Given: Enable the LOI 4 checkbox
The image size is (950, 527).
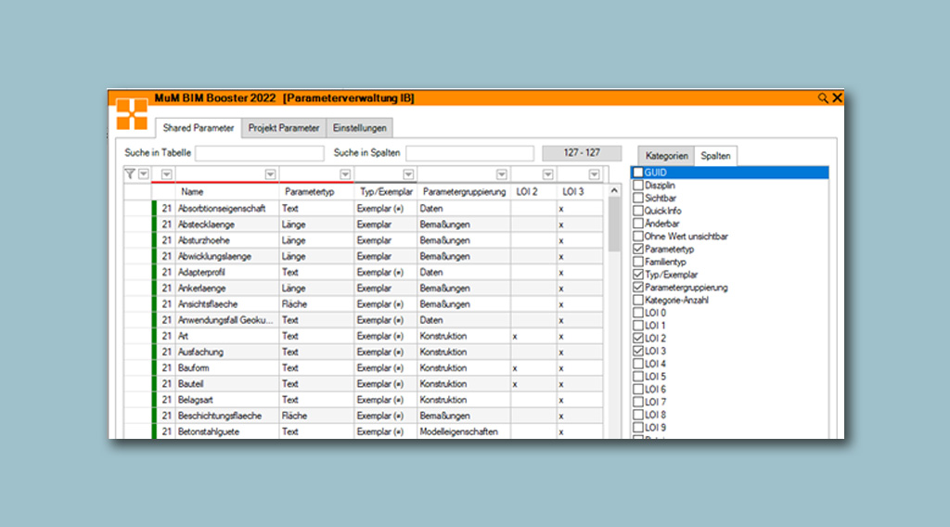Looking at the screenshot, I should point(638,364).
